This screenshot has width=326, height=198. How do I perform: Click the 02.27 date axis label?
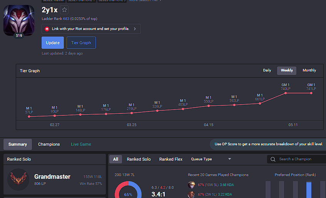point(55,125)
